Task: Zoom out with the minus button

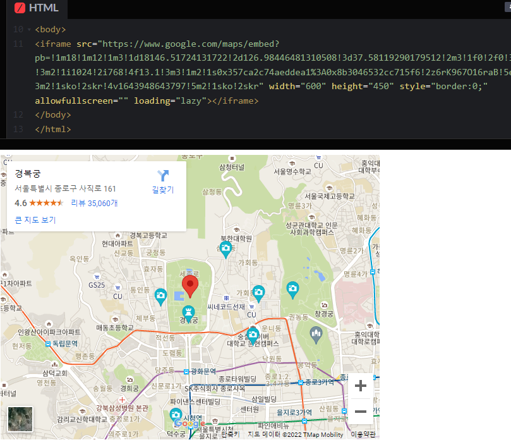Action: click(x=361, y=412)
